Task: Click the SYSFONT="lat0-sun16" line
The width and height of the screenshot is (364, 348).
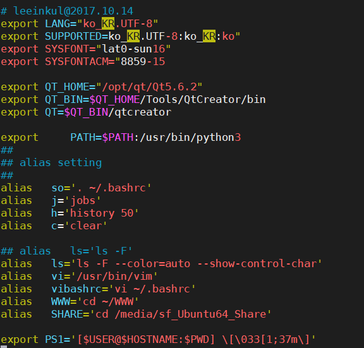Action: pyautogui.click(x=86, y=49)
